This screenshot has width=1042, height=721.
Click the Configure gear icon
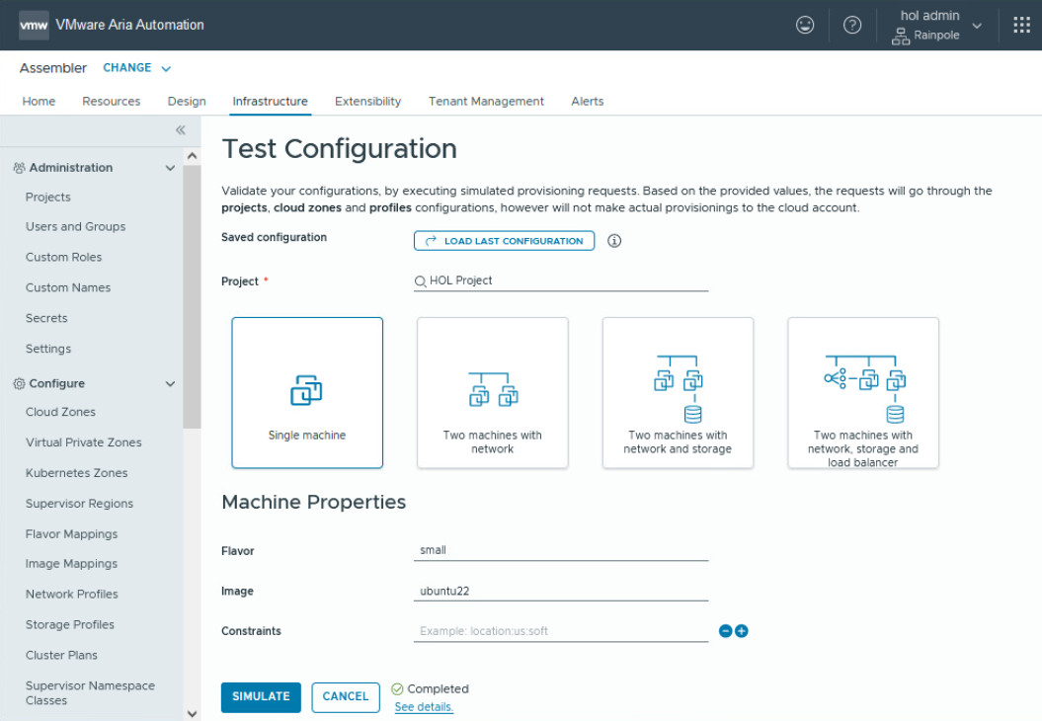20,384
